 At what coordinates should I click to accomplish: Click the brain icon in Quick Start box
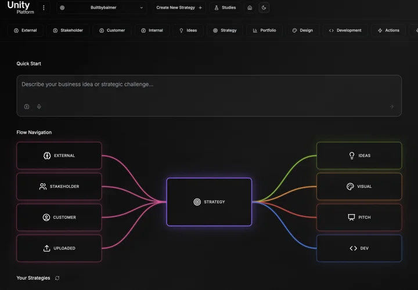[x=27, y=107]
